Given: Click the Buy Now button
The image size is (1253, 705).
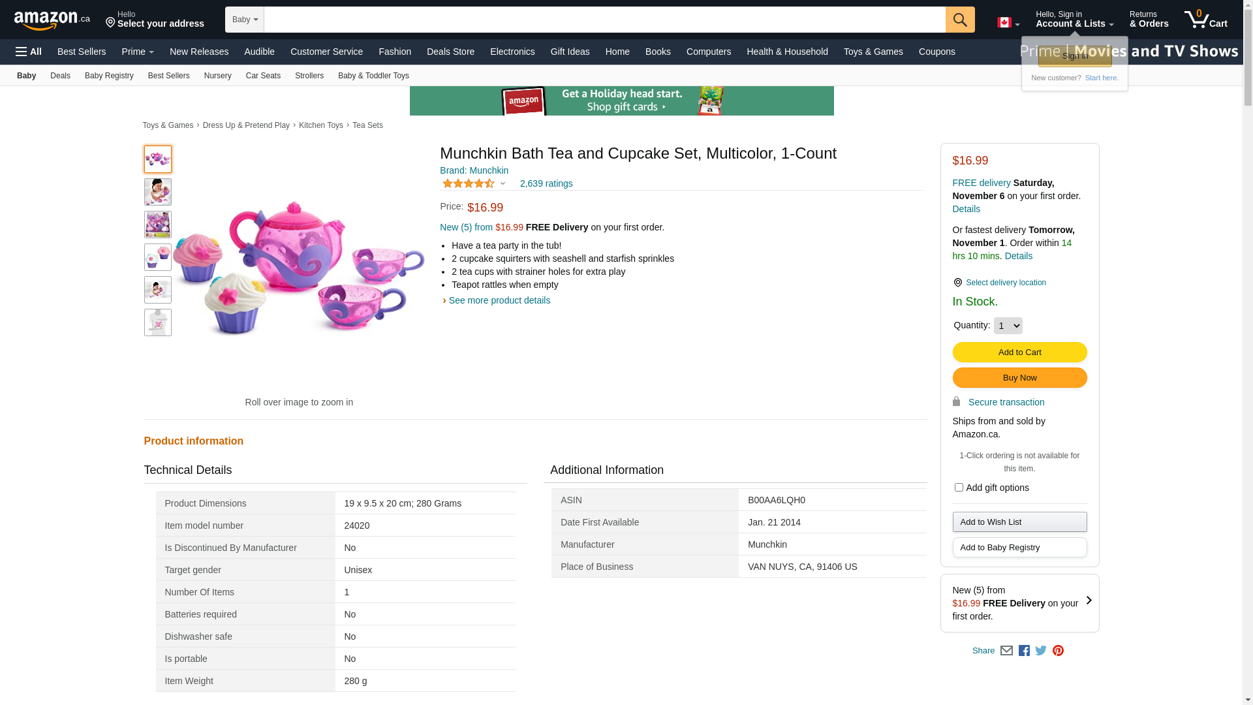Looking at the screenshot, I should point(1019,378).
